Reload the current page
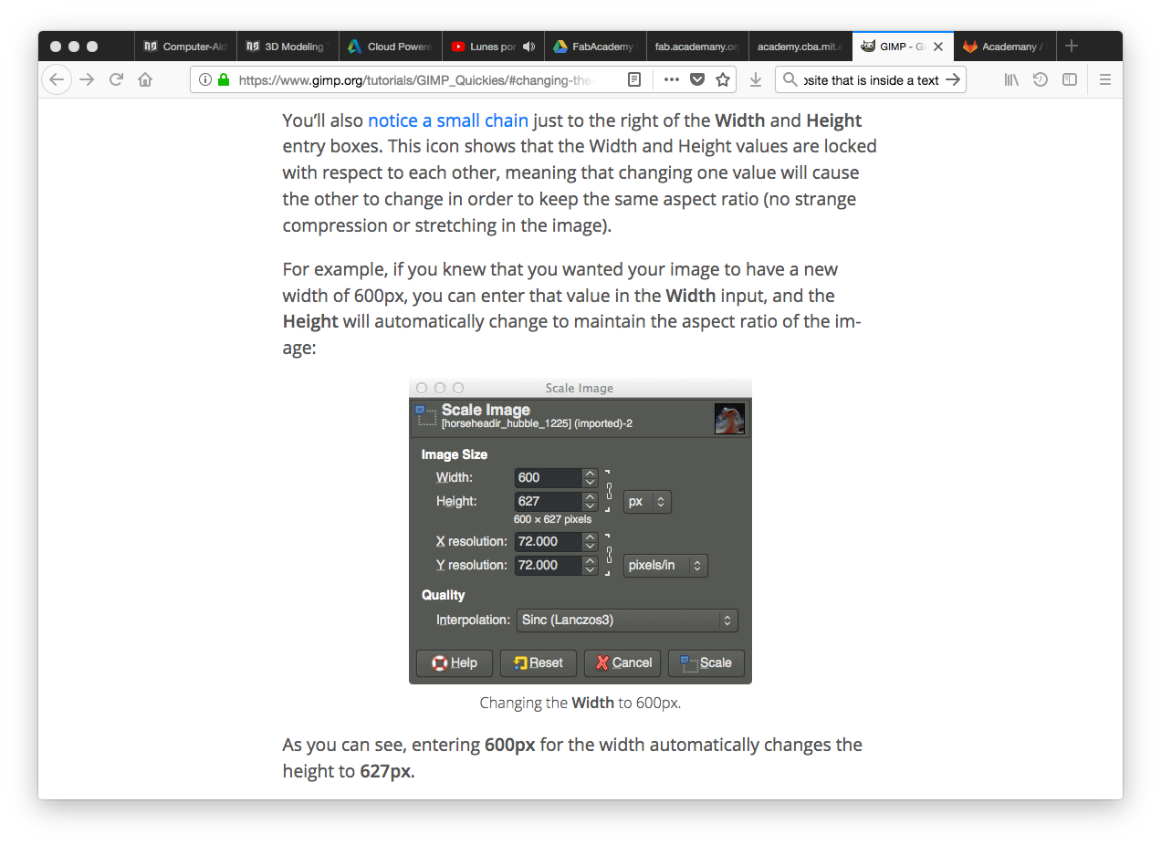1161x845 pixels. (116, 79)
